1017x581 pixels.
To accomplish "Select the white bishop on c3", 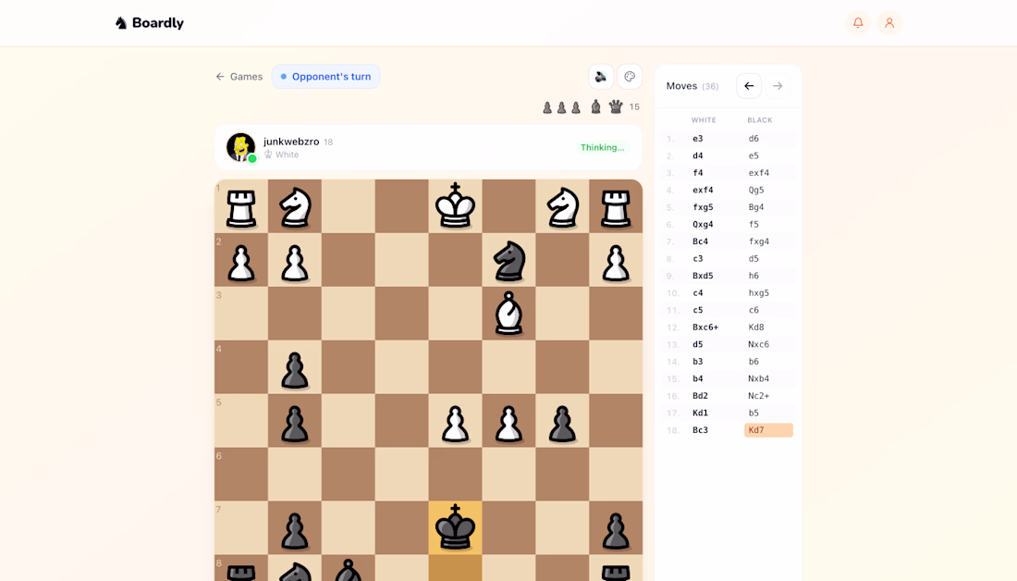I will [x=509, y=313].
